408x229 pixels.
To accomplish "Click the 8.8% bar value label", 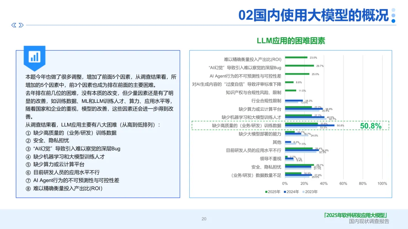I will click(x=299, y=82).
